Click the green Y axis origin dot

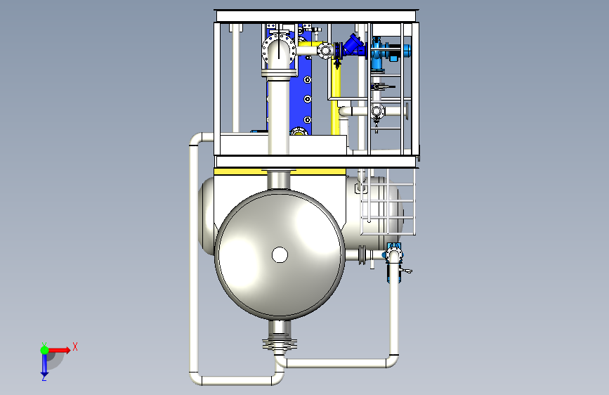[x=44, y=350]
